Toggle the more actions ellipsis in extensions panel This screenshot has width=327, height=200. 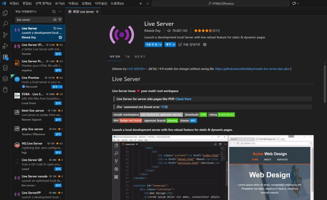coord(60,11)
